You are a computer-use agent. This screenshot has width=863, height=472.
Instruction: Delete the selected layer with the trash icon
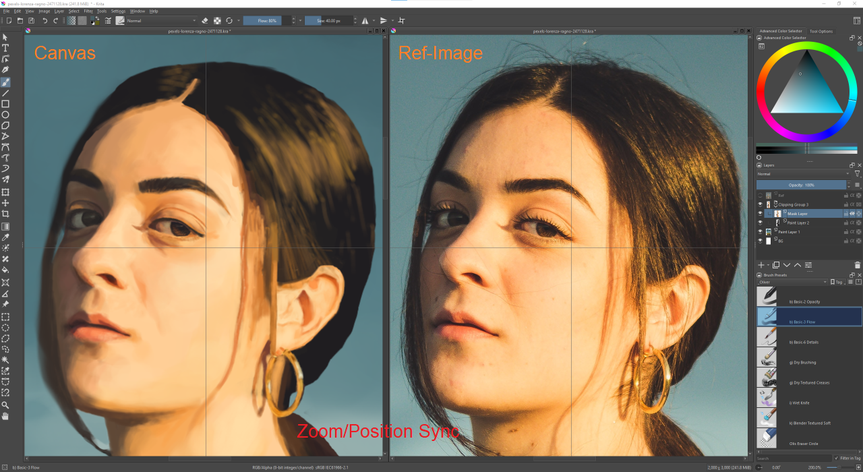tap(857, 264)
